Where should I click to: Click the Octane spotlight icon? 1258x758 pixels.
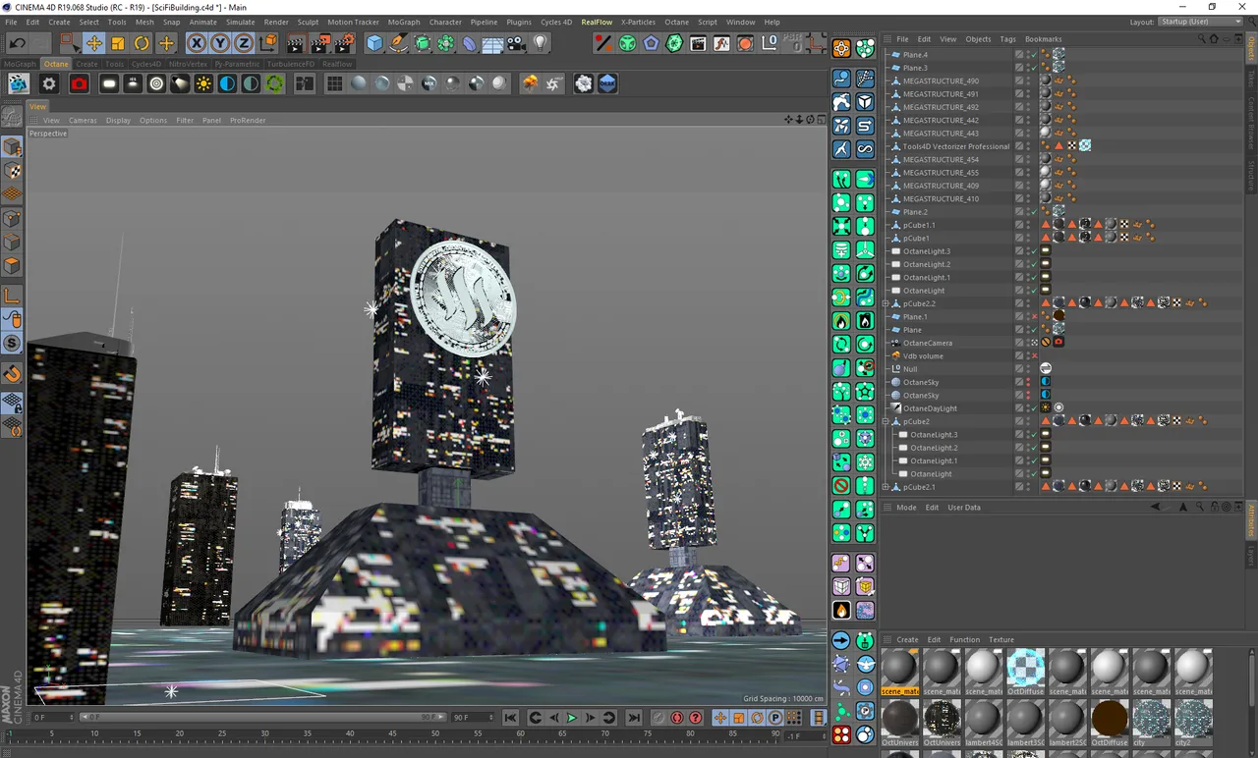pyautogui.click(x=180, y=84)
